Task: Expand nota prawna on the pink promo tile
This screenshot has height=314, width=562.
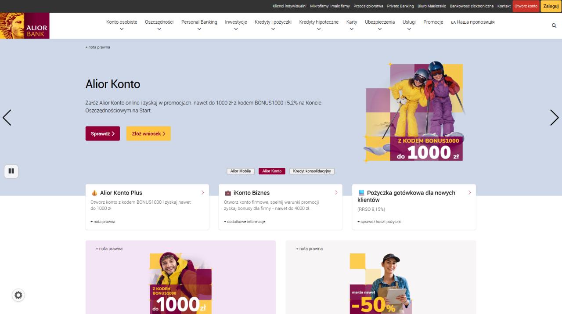Action: pyautogui.click(x=109, y=249)
